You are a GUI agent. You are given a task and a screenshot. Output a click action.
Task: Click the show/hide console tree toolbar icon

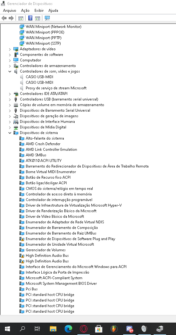coord(21,18)
